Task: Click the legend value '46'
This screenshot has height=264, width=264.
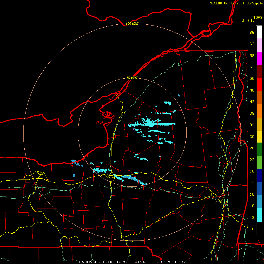Action: point(252,90)
